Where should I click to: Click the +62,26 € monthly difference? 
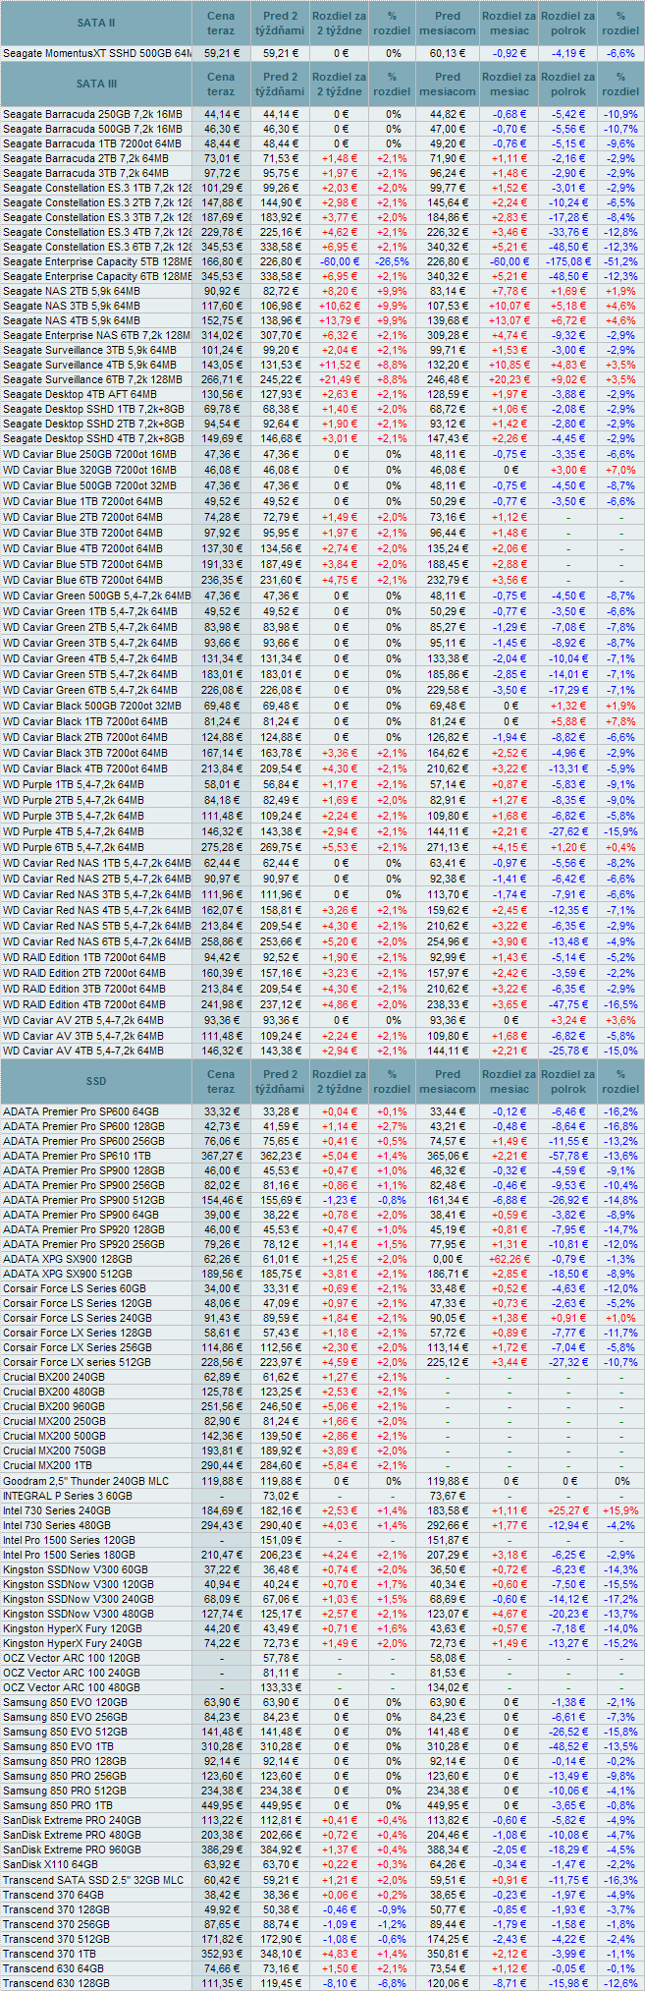(509, 1259)
